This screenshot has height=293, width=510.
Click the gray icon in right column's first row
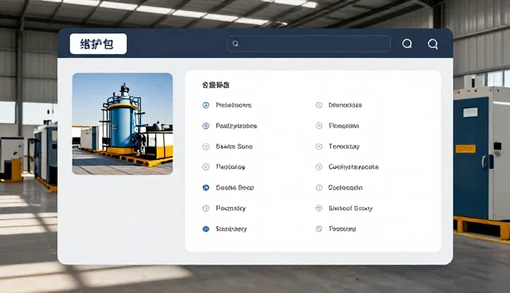319,105
